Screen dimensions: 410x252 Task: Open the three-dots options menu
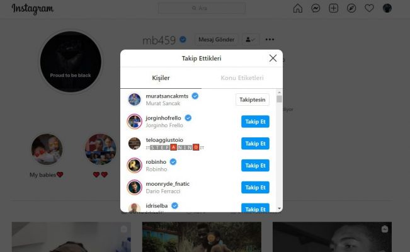coord(270,40)
